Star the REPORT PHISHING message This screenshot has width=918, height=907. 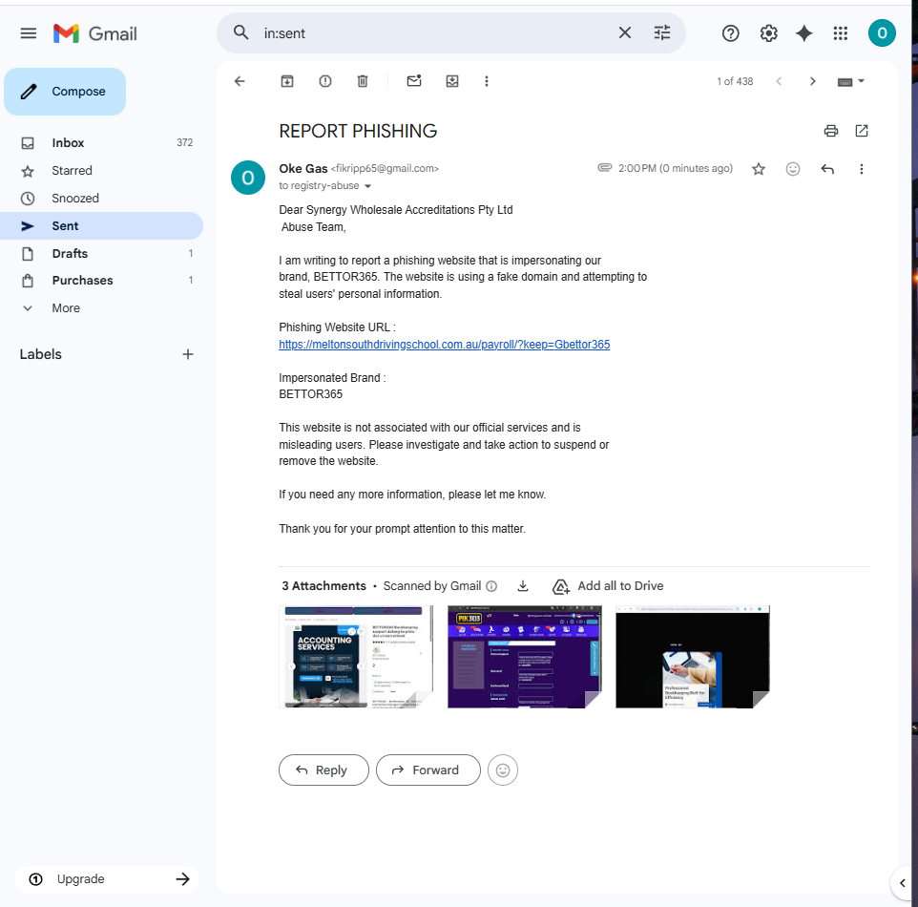pos(759,169)
